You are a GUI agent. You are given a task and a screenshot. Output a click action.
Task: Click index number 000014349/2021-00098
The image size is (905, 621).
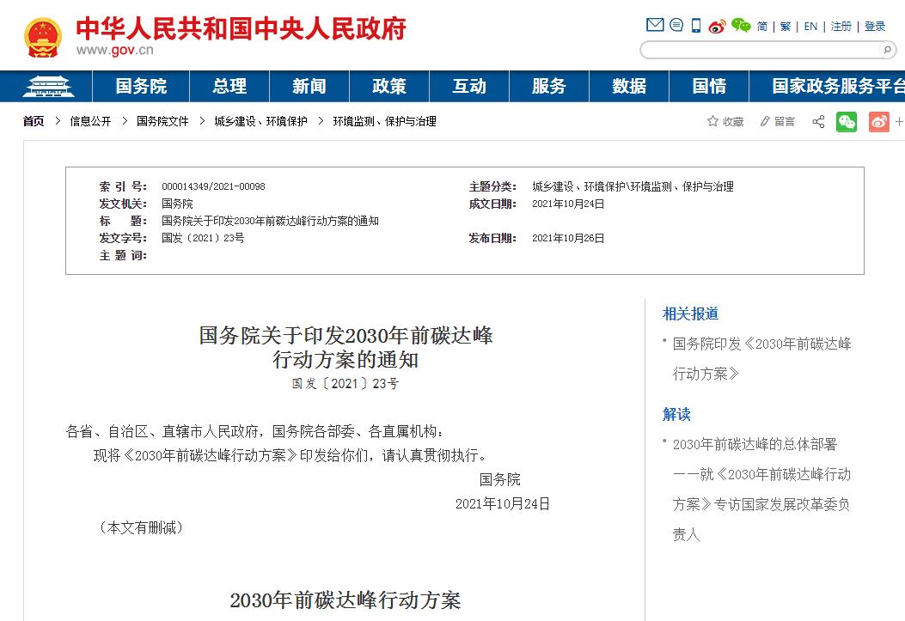pos(213,187)
